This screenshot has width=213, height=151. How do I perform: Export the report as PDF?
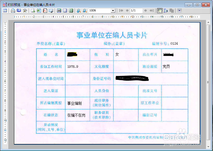coord(44,11)
